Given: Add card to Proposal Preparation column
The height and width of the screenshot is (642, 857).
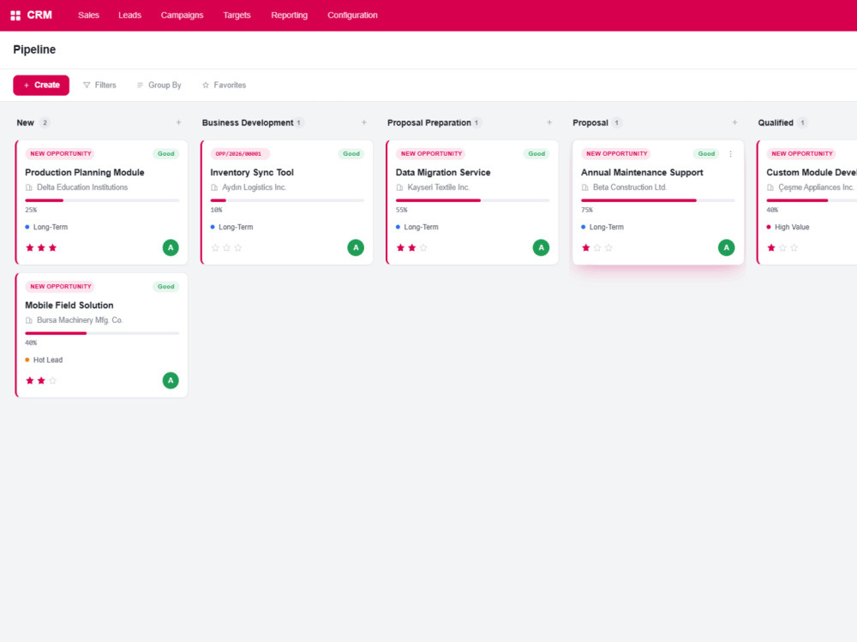Looking at the screenshot, I should point(549,122).
